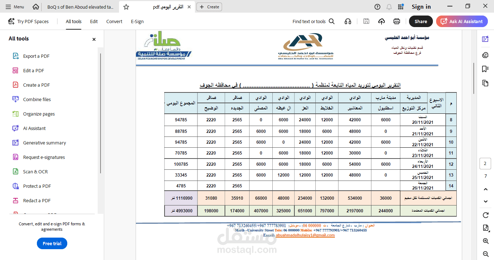Click the Read Aloud headphones icon
The width and height of the screenshot is (494, 260).
(348, 22)
